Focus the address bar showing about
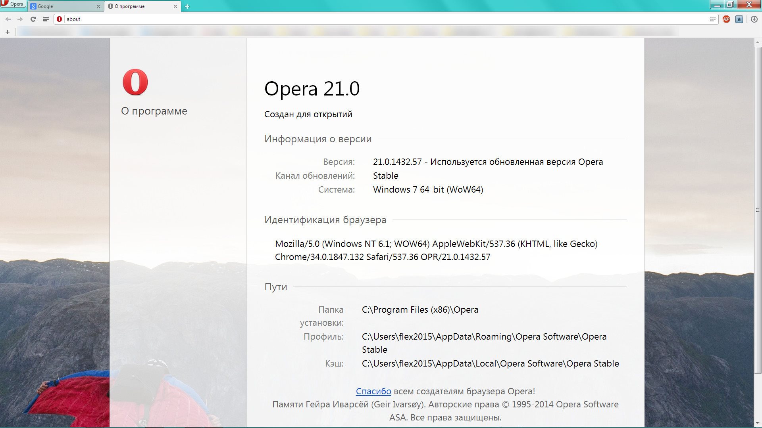Viewport: 762px width, 428px height. pos(386,19)
